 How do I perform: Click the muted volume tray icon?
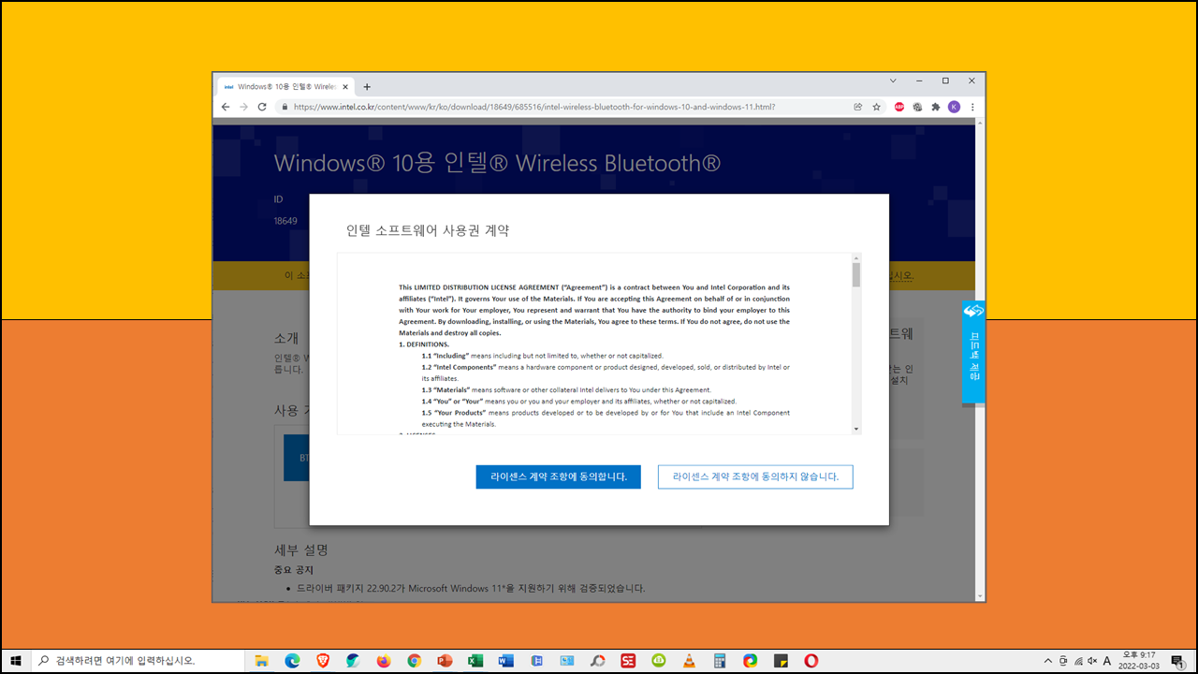[1092, 661]
